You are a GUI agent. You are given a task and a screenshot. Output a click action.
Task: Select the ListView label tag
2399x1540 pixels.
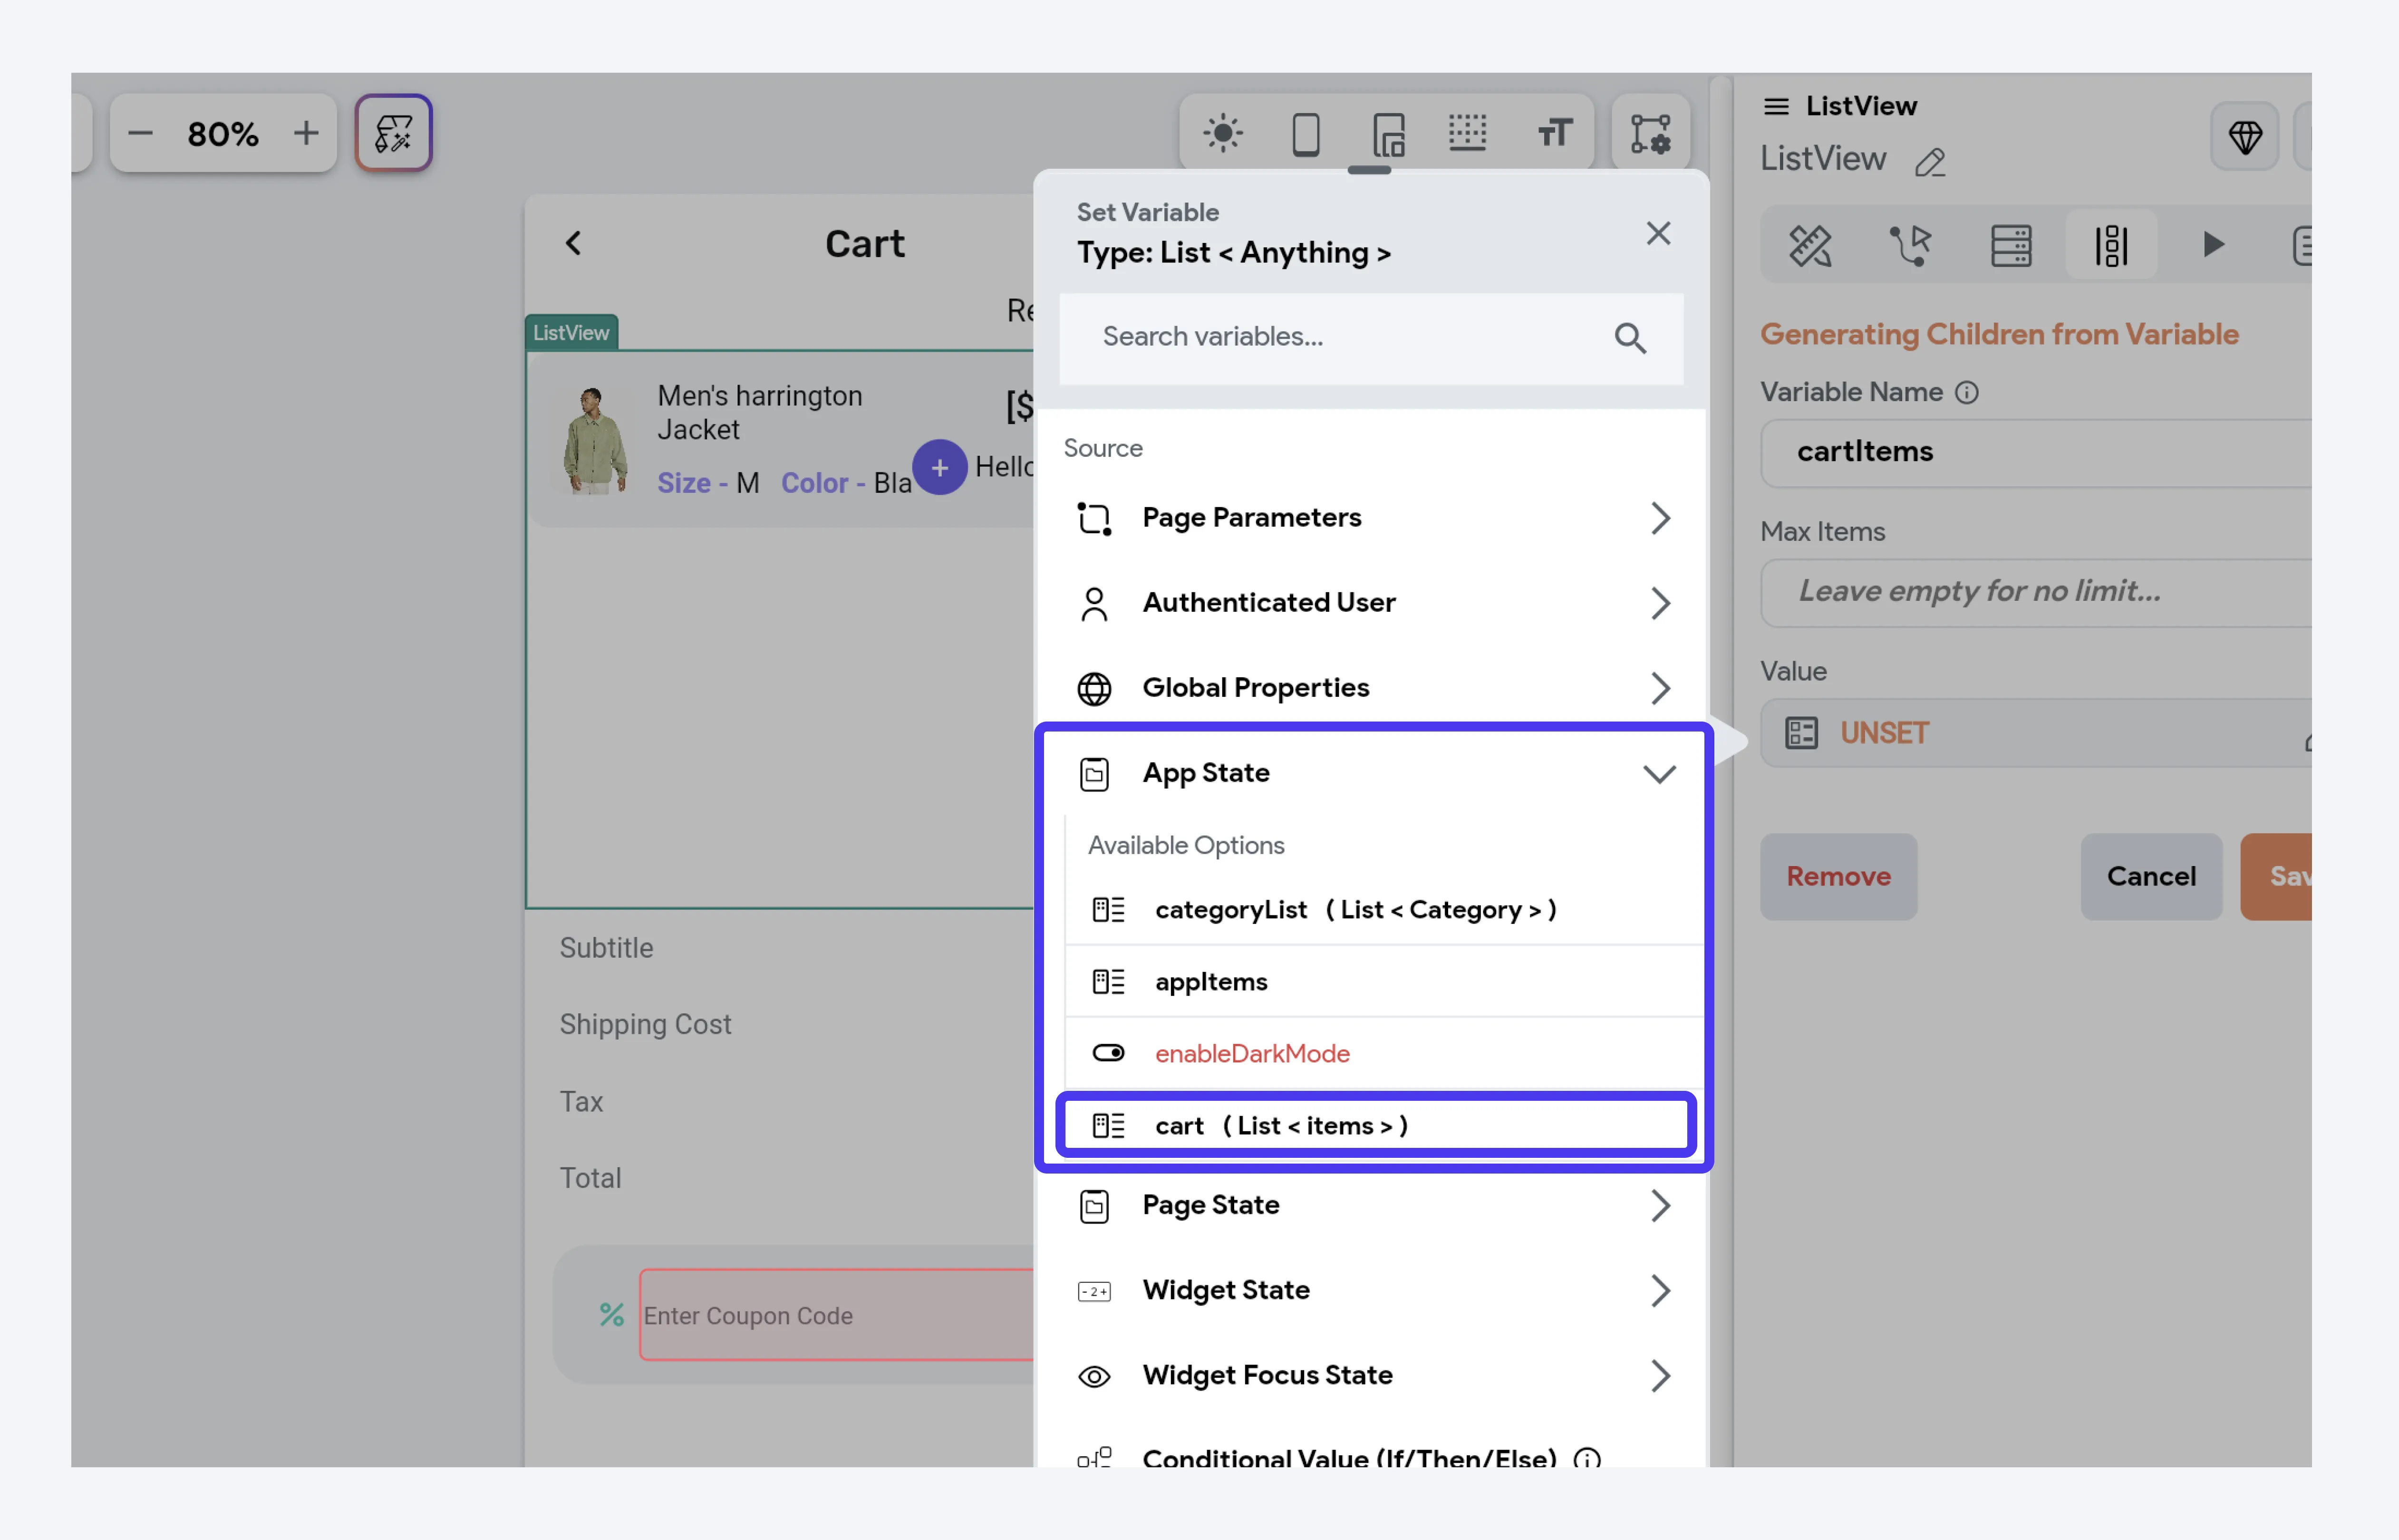(x=571, y=333)
